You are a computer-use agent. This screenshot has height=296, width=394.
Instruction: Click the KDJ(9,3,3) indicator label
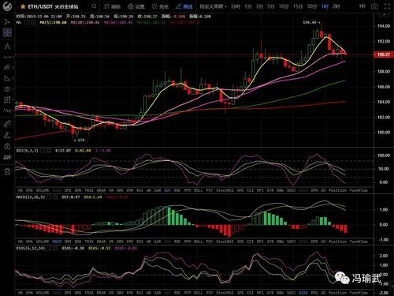click(28, 151)
